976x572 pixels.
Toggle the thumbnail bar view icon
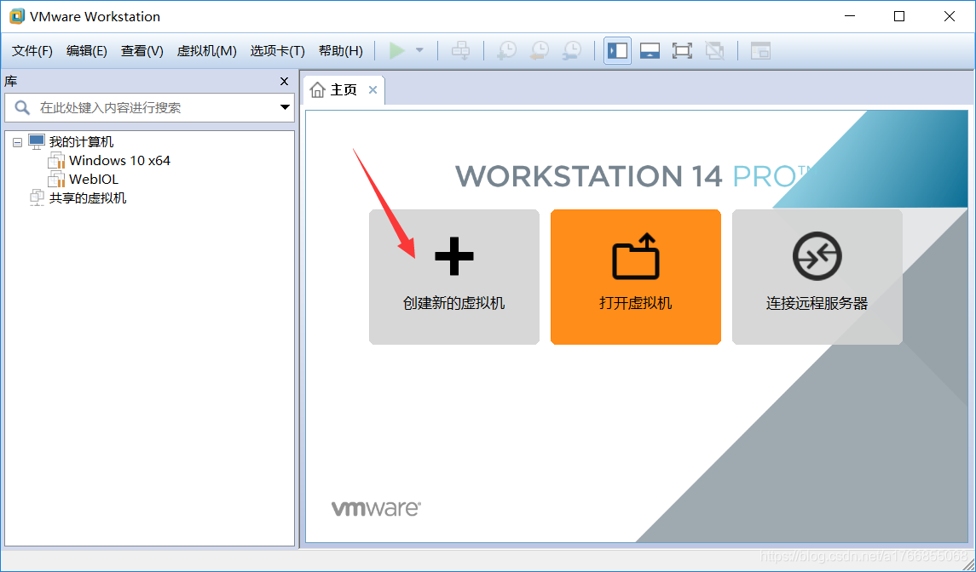click(x=650, y=50)
